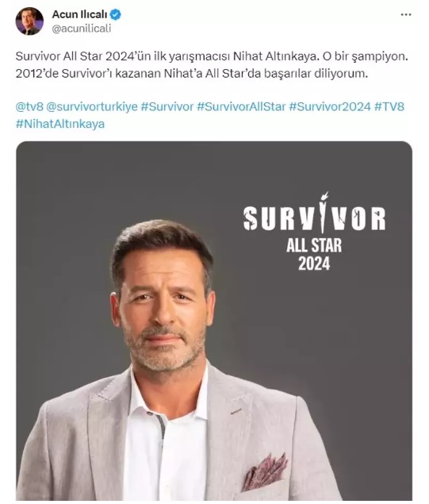The image size is (429, 504).
Task: Click the tweet text about Nihat Altınkaya
Action: click(x=212, y=65)
